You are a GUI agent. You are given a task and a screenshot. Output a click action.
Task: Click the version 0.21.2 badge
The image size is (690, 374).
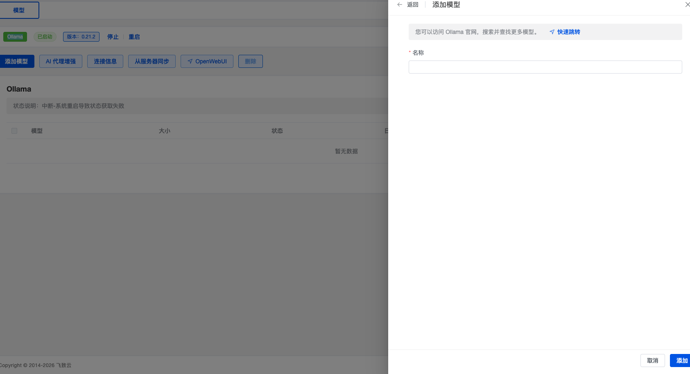81,37
